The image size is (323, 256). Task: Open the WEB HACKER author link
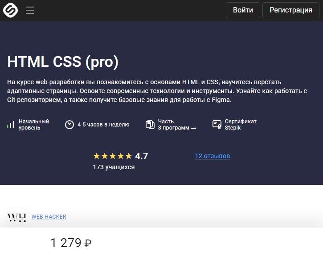49,217
